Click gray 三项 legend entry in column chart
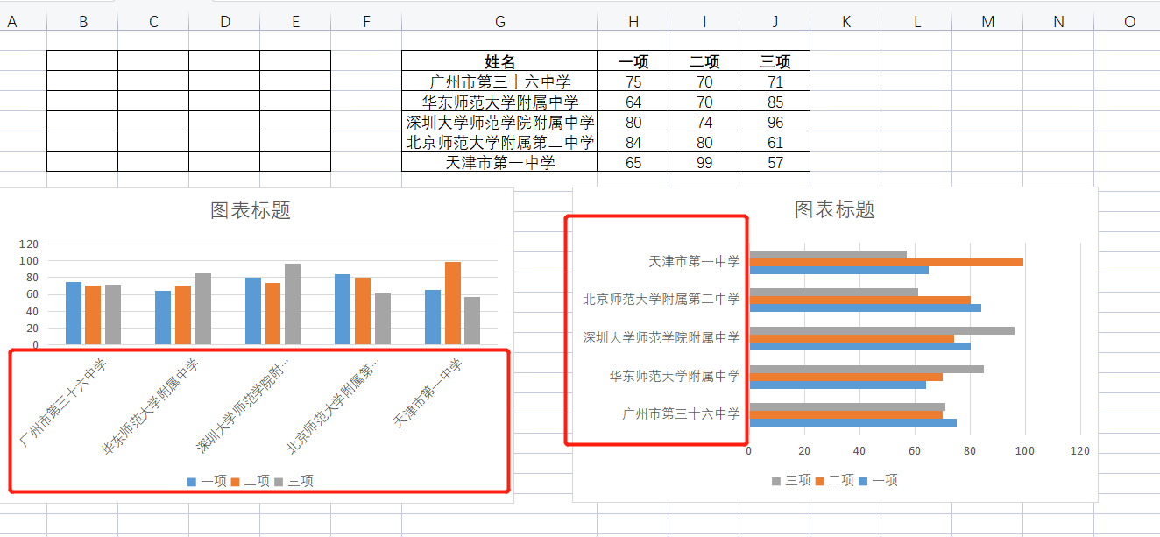The width and height of the screenshot is (1160, 537). pyautogui.click(x=294, y=481)
